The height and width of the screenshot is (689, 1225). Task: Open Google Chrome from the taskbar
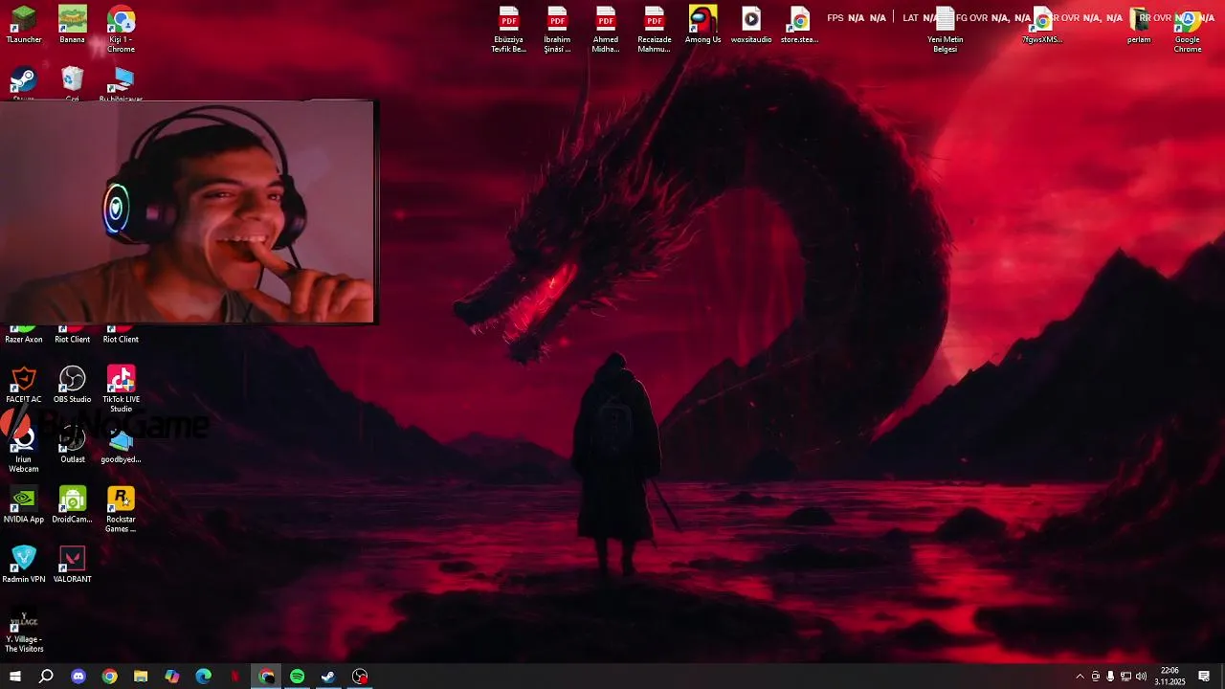(110, 677)
